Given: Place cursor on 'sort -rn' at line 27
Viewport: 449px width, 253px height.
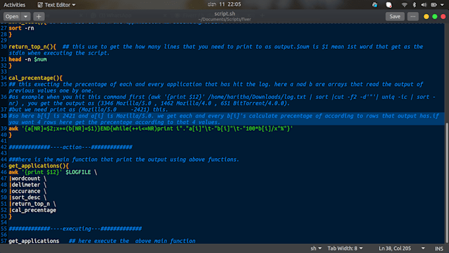Looking at the screenshot, I should point(21,28).
